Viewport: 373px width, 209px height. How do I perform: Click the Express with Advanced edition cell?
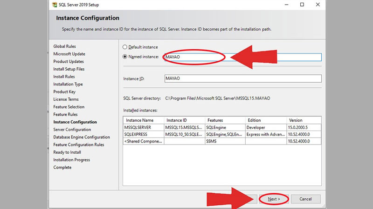[266, 134]
